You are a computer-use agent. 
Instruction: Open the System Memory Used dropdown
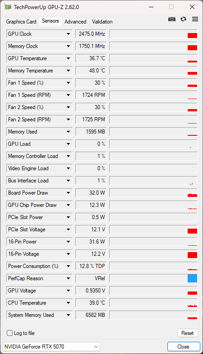(68, 315)
